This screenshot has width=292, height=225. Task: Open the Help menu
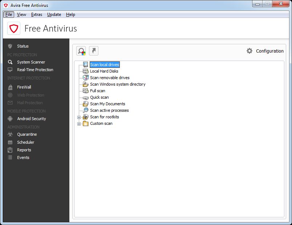70,15
